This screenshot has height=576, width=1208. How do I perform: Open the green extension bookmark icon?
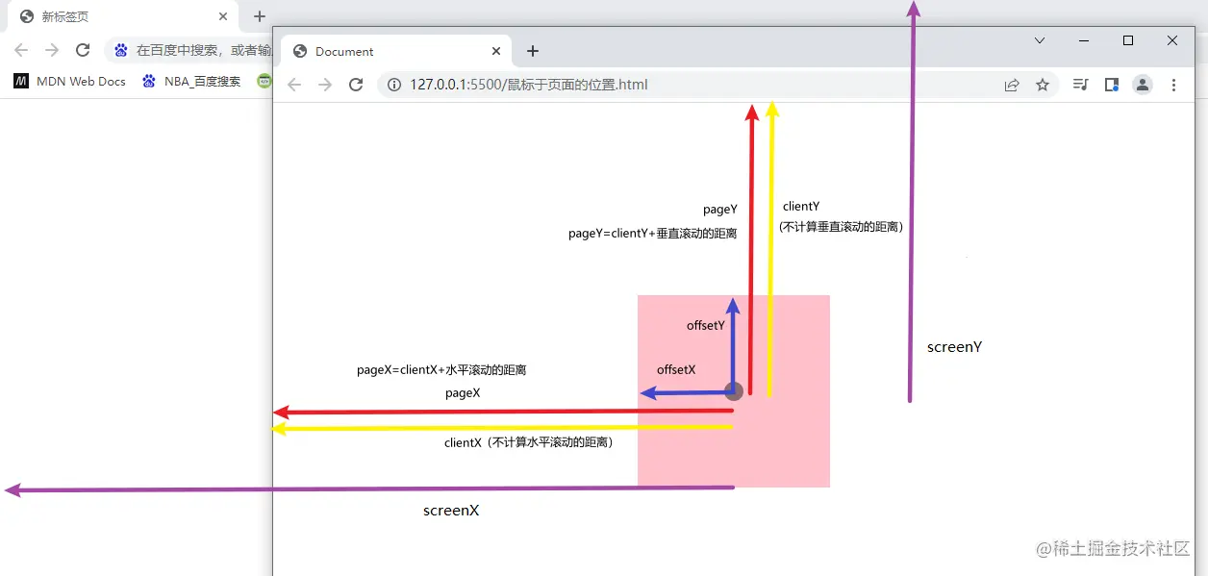(x=264, y=81)
